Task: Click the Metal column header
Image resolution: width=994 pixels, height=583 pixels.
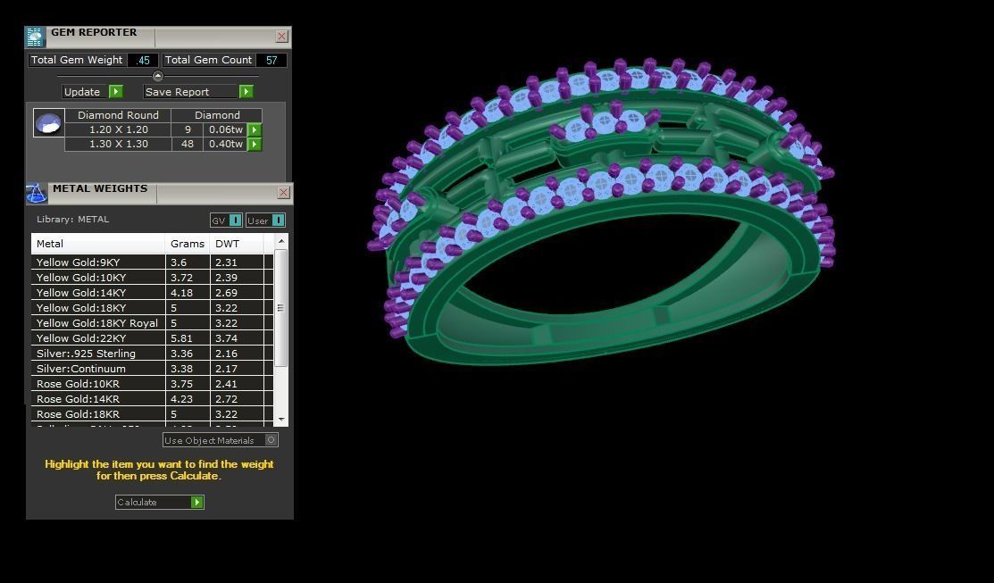Action: coord(98,244)
